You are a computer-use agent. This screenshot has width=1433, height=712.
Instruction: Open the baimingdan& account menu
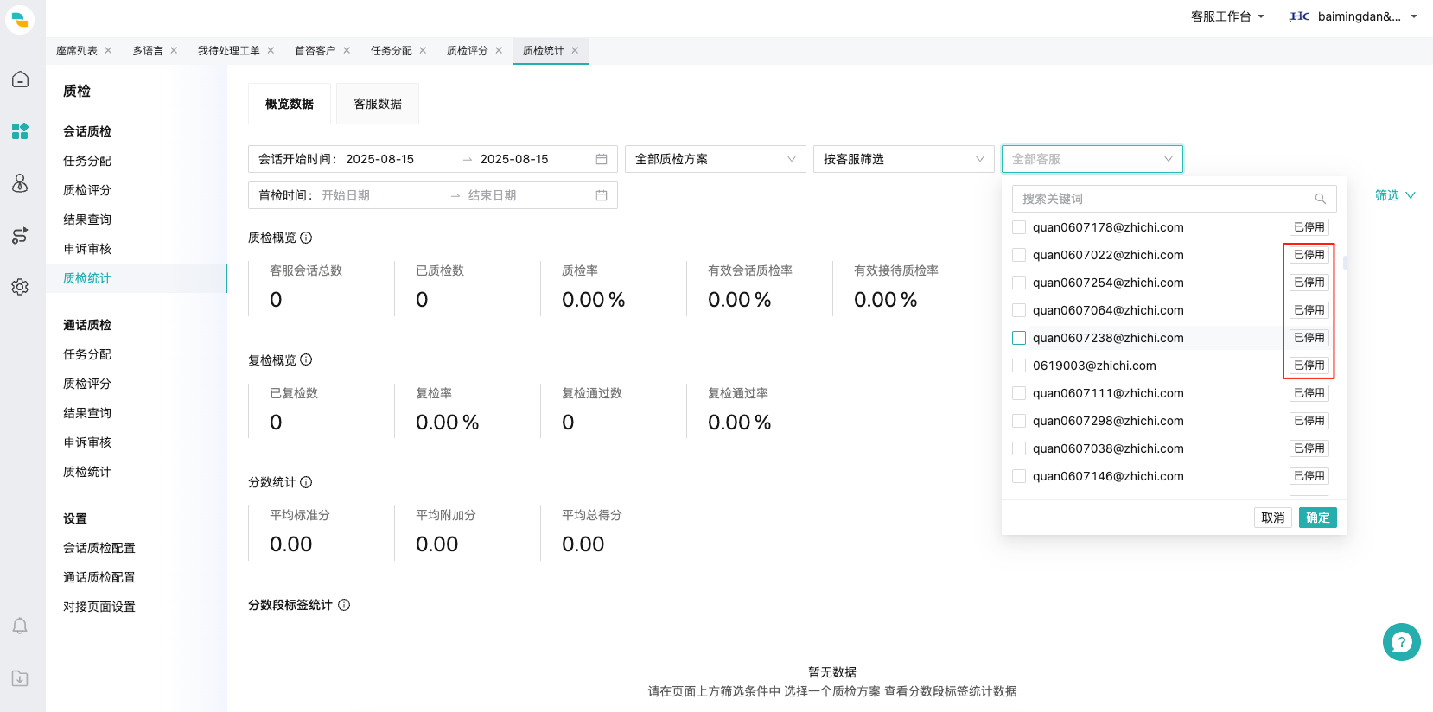(1353, 16)
